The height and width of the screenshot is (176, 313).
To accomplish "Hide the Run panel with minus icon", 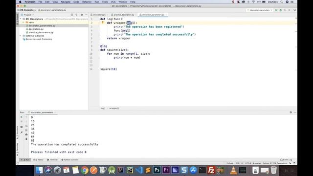I will [x=295, y=112].
